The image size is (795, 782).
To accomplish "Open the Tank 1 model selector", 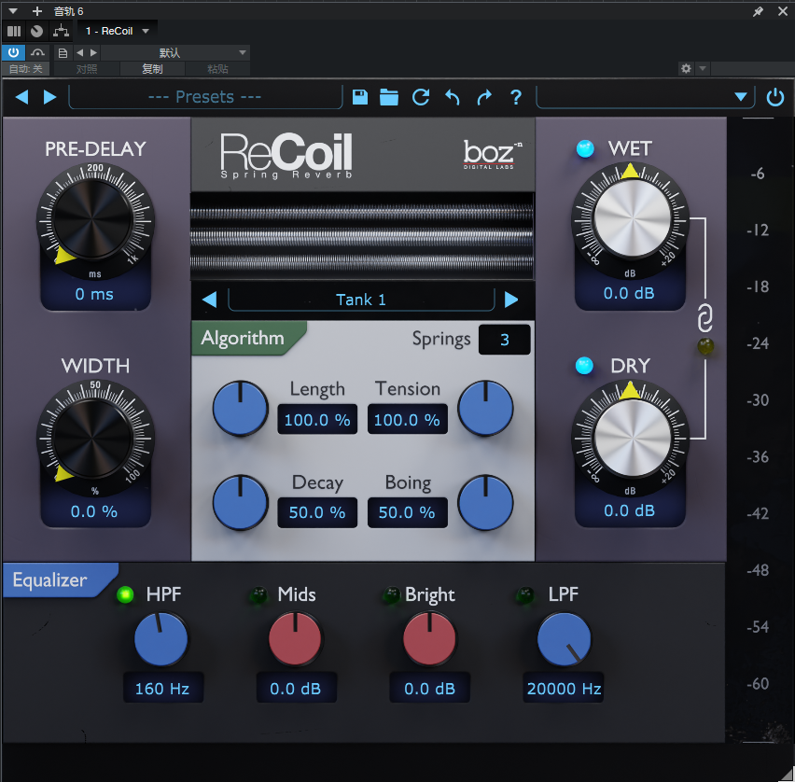I will pos(361,300).
